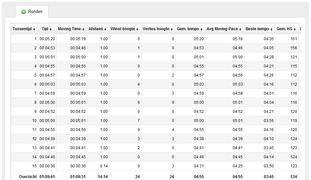Viewport: 311px width, 180px height.
Task: Click the green refresh icon beside Ronden
Action: [x=24, y=12]
